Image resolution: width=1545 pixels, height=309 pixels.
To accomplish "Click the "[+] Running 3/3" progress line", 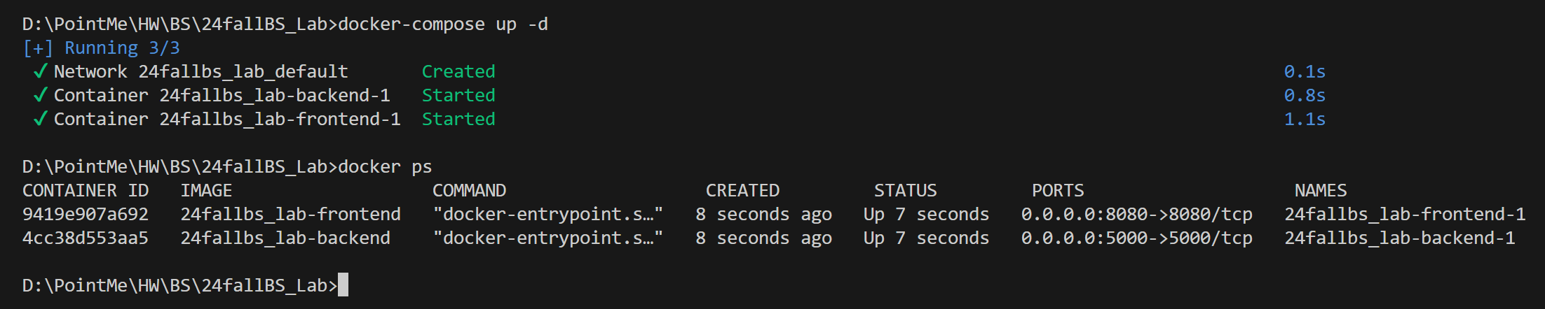I will pyautogui.click(x=101, y=48).
